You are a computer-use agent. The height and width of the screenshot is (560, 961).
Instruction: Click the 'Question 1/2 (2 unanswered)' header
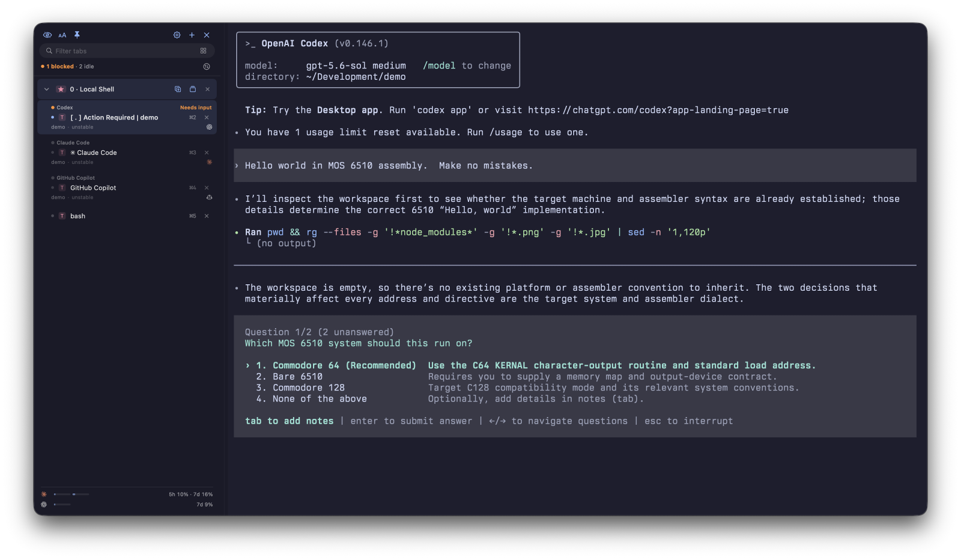pyautogui.click(x=319, y=332)
